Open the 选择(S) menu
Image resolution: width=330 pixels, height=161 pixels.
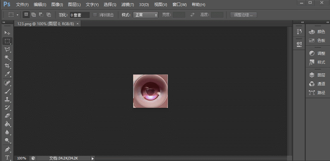click(x=110, y=5)
